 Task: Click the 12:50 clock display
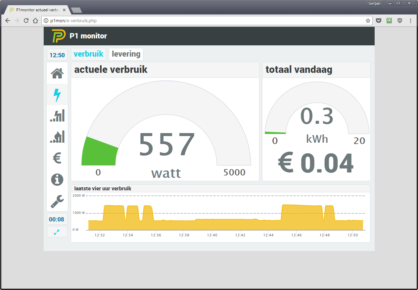(x=57, y=55)
